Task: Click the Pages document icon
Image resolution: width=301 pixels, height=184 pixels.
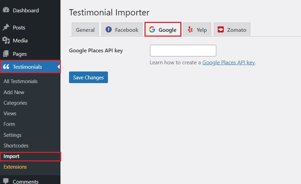Action: point(6,54)
